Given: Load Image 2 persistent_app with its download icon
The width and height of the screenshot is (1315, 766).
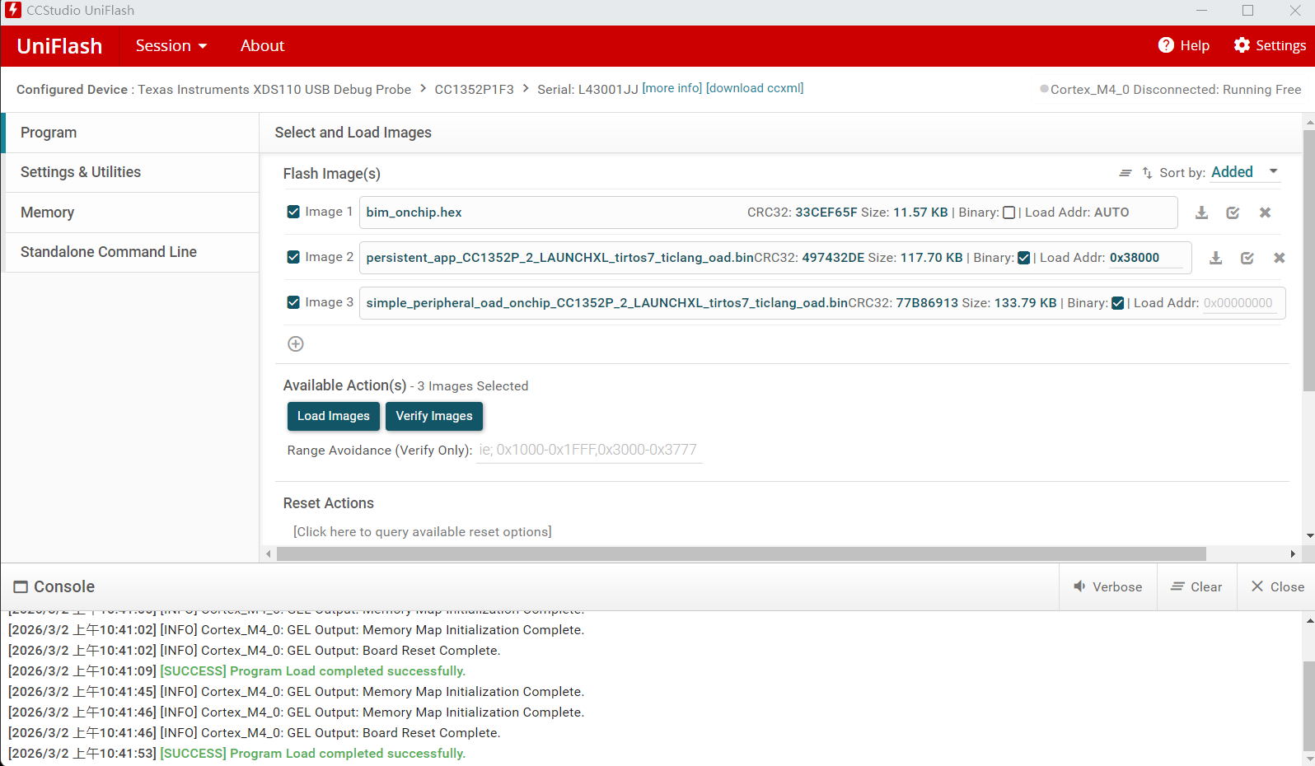Looking at the screenshot, I should point(1215,258).
